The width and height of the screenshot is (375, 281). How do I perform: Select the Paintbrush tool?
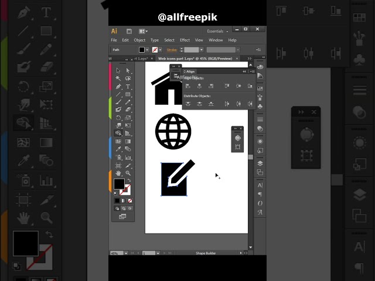point(118,102)
